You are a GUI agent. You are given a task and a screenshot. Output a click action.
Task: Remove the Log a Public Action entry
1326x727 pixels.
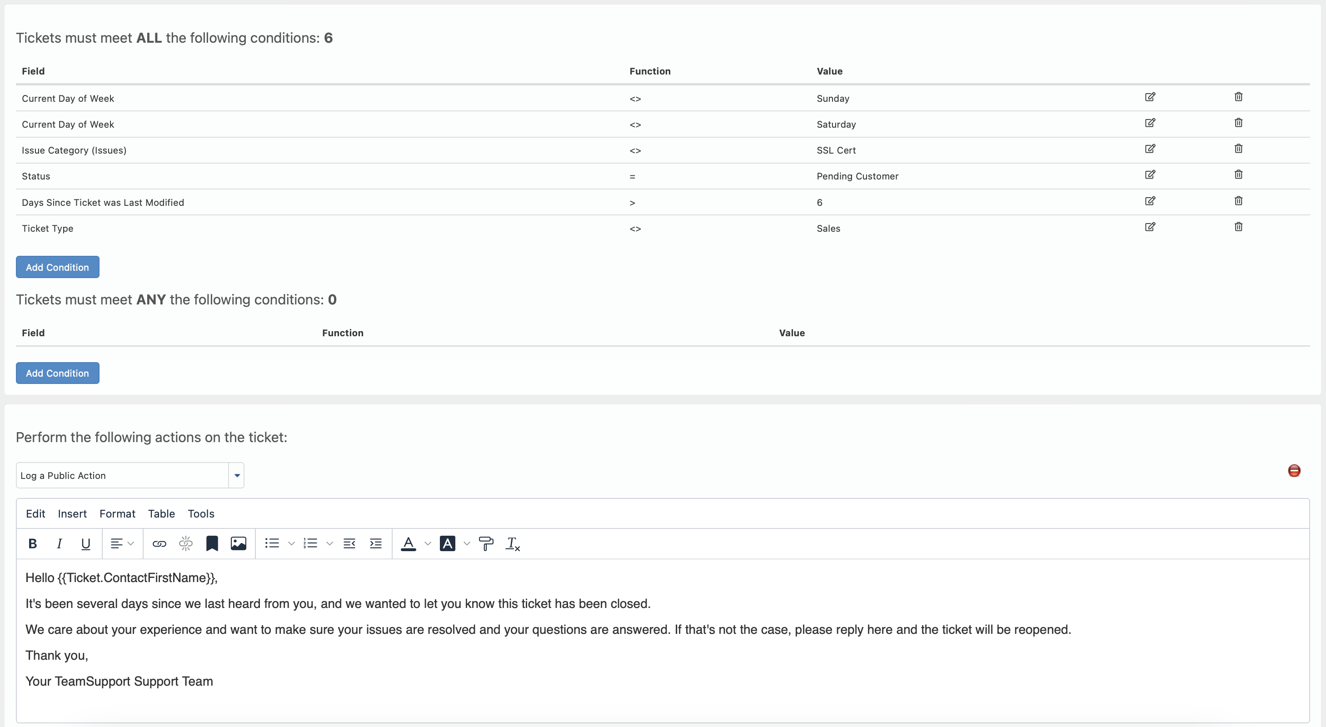(x=1294, y=471)
